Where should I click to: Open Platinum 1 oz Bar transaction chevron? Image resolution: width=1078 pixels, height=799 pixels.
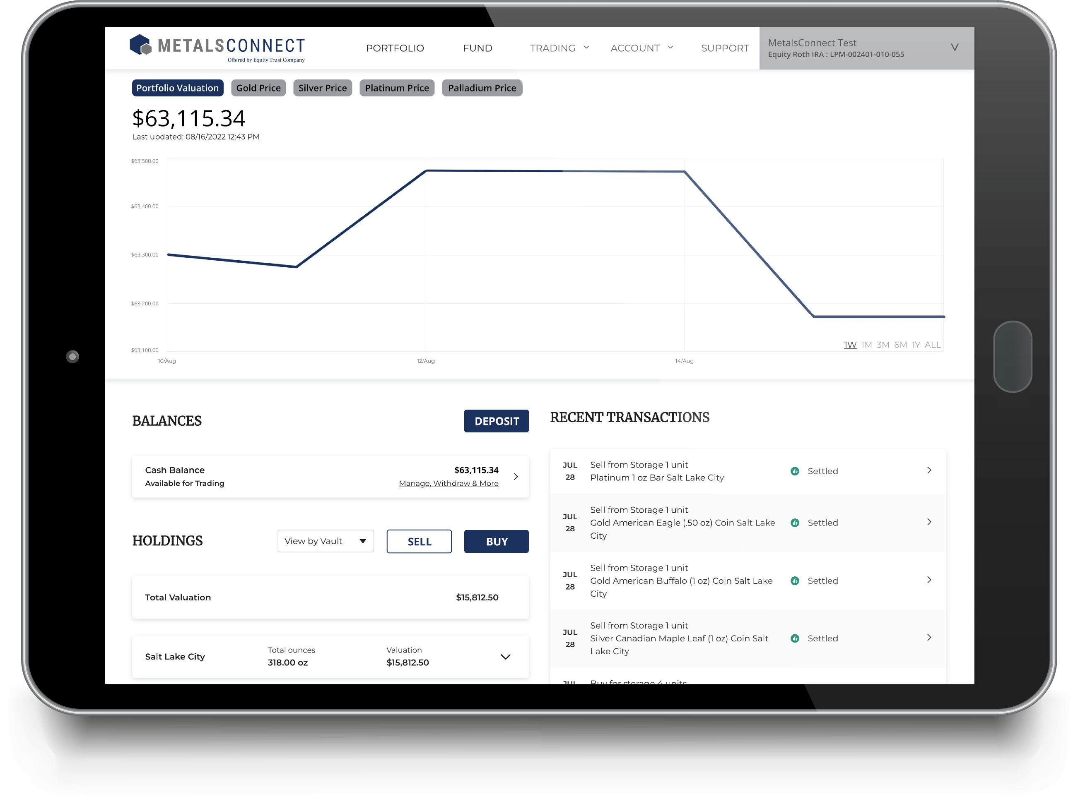click(x=929, y=470)
